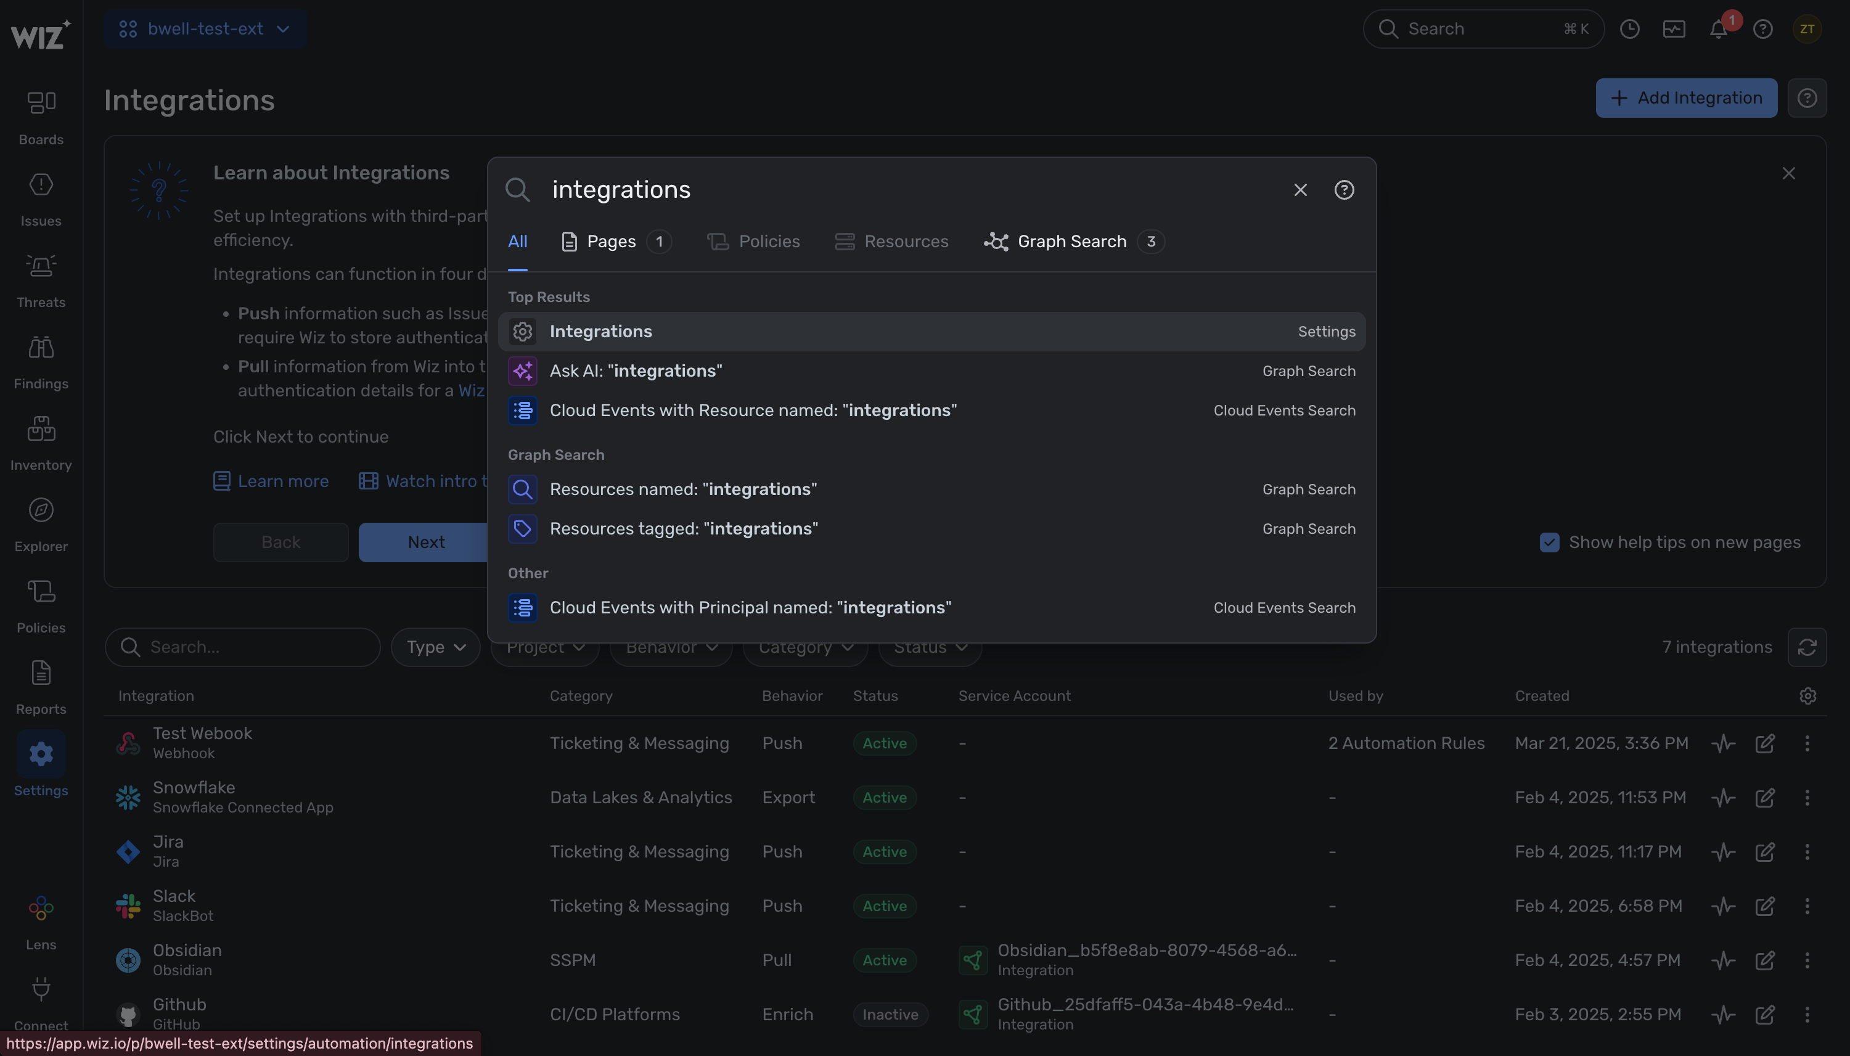View activity for Test Webook integration
The height and width of the screenshot is (1056, 1850).
[1723, 743]
